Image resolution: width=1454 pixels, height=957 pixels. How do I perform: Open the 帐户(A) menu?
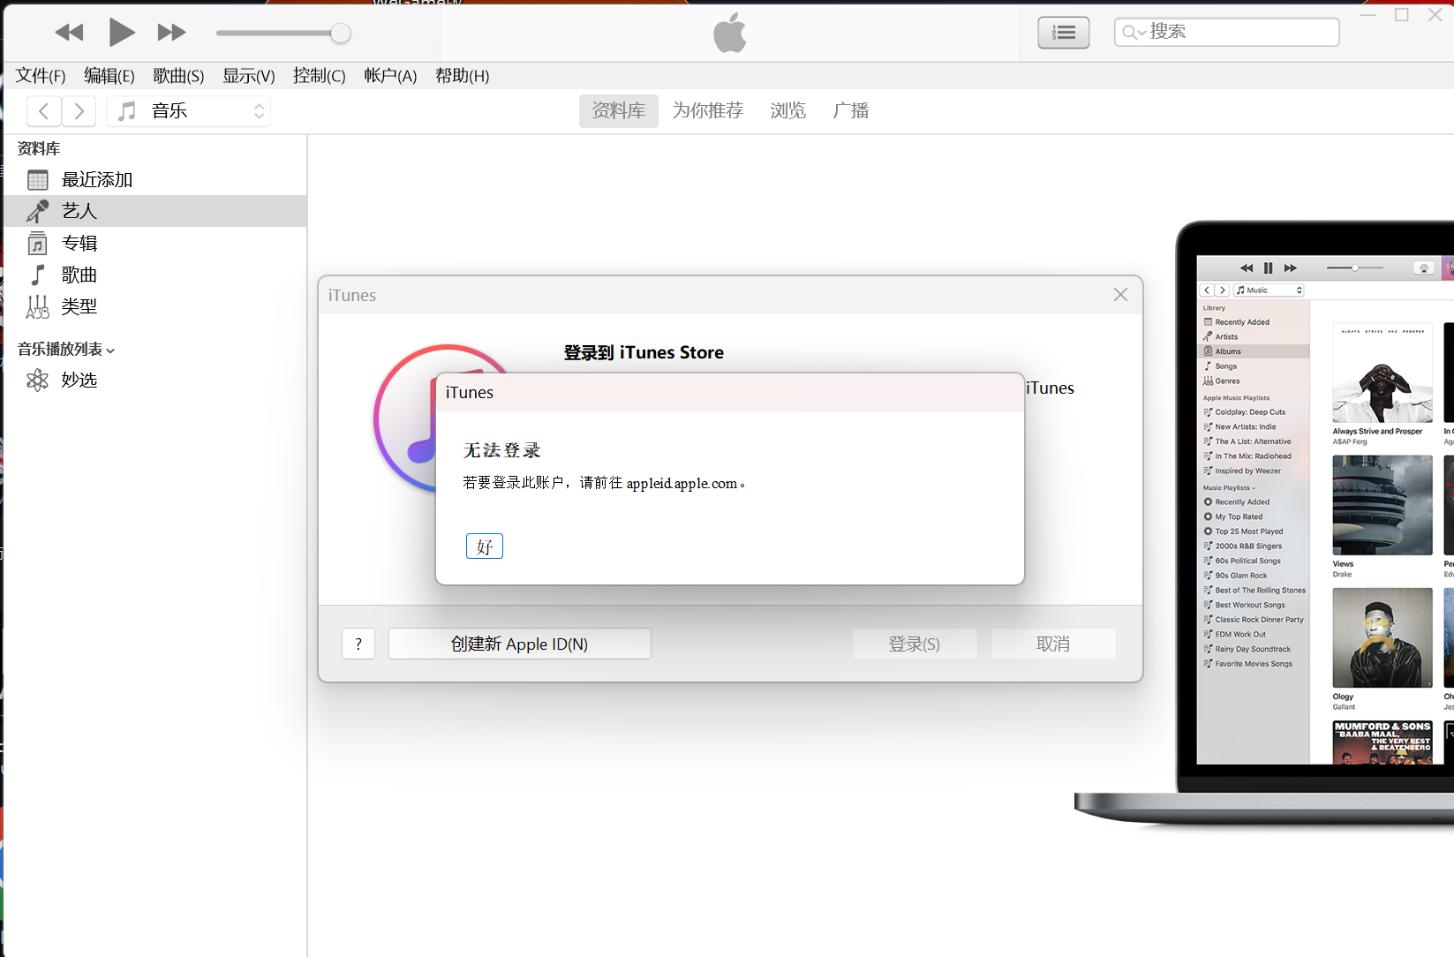tap(390, 76)
